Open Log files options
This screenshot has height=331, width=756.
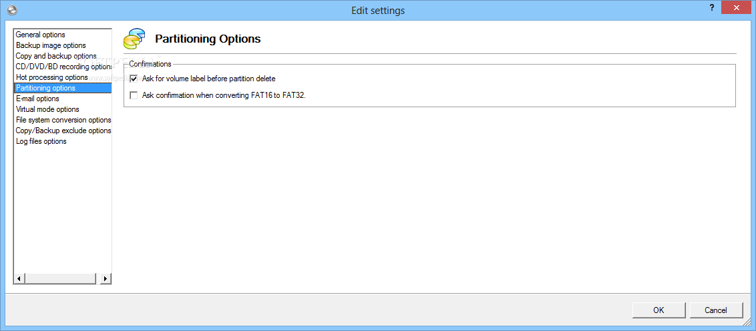(41, 141)
